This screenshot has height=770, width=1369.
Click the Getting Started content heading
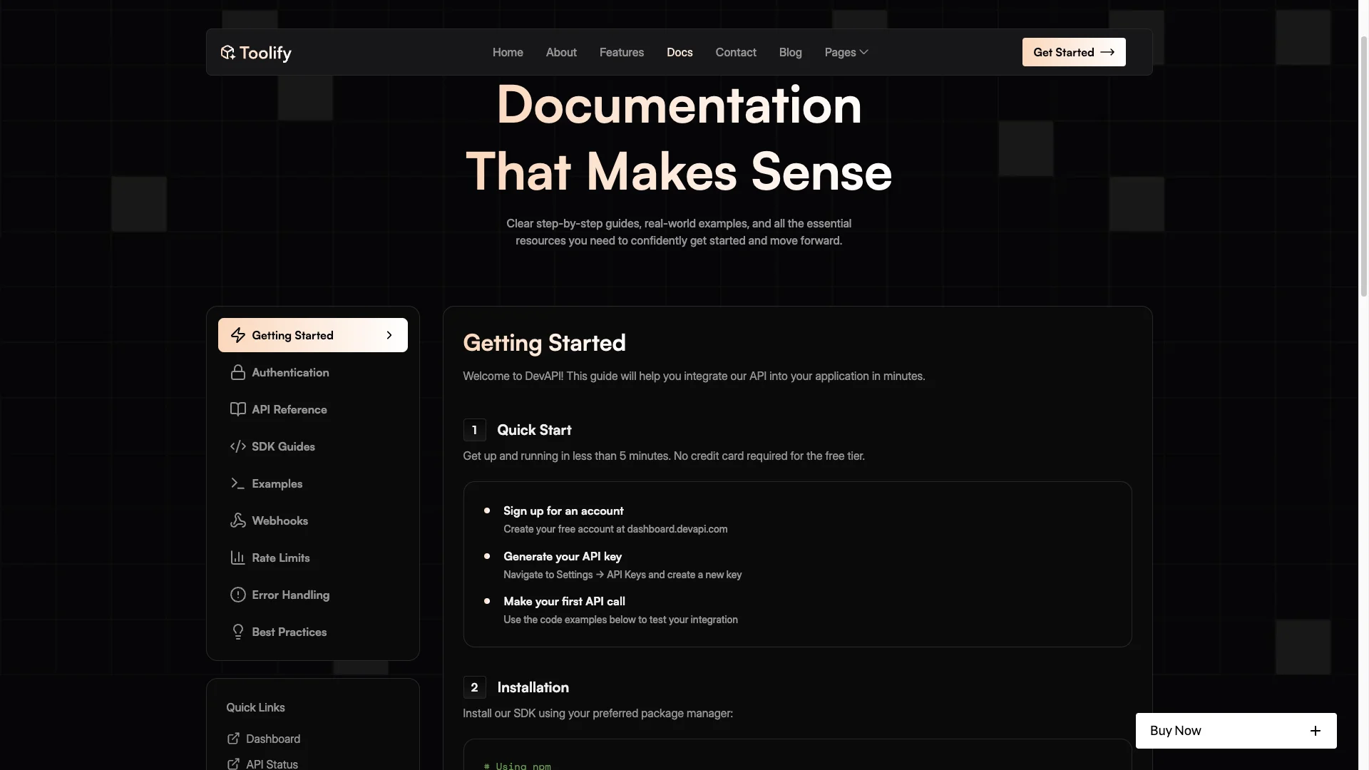click(x=544, y=343)
